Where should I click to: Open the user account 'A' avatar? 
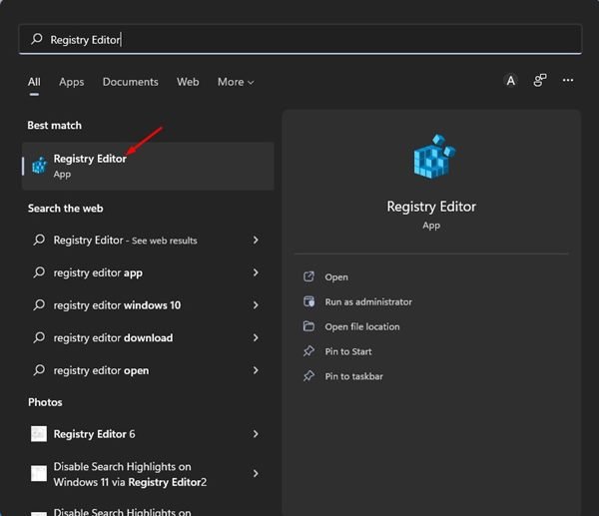(510, 81)
